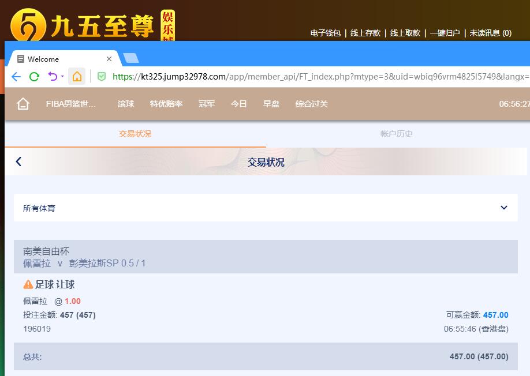Click the orange warning triangle icon

[x=28, y=284]
